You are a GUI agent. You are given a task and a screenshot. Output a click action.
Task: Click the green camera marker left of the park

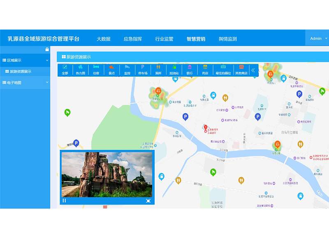[67, 113]
